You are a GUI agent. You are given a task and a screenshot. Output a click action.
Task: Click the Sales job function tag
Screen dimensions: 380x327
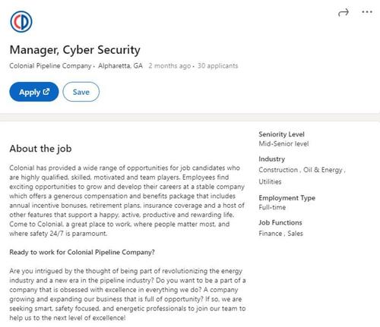click(295, 234)
